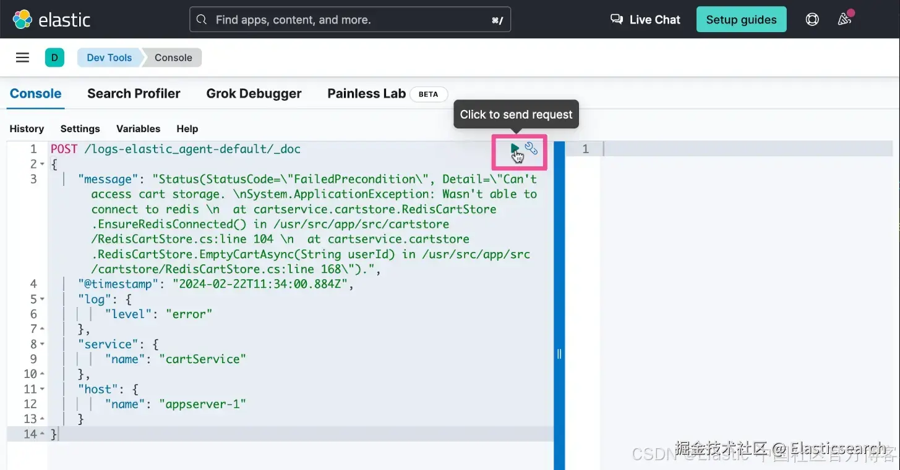This screenshot has height=470, width=900.
Task: Open the newsfeed party popper icon
Action: point(844,19)
